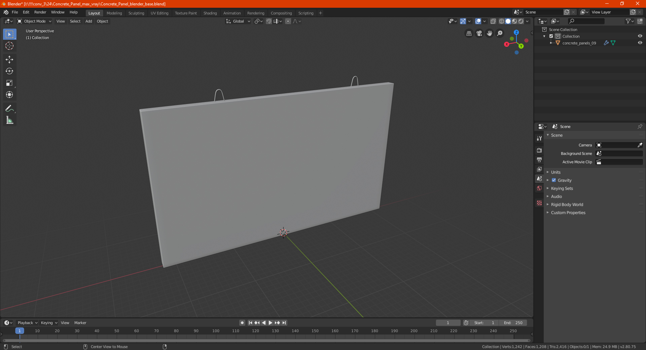Screen dimensions: 646x350
Task: Toggle orthographic grid view icon
Action: pyautogui.click(x=469, y=33)
